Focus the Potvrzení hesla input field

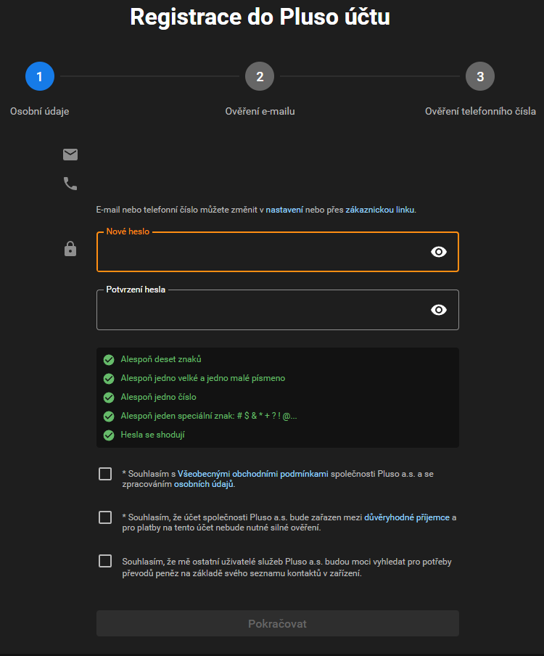tap(278, 310)
